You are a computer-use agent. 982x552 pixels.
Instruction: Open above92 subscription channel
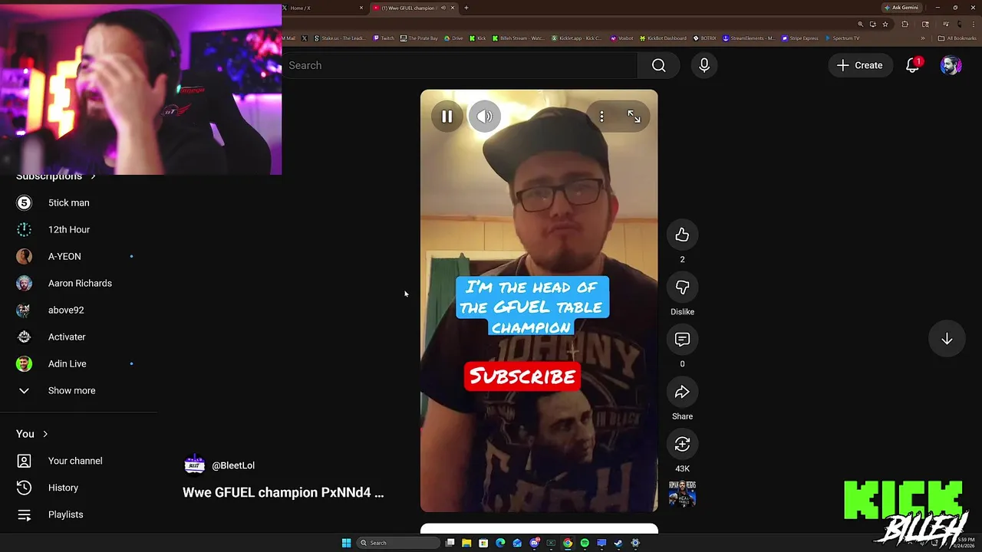click(x=78, y=310)
